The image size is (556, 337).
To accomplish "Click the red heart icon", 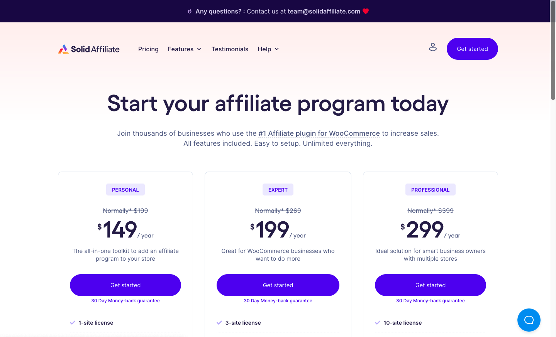I will [x=366, y=11].
